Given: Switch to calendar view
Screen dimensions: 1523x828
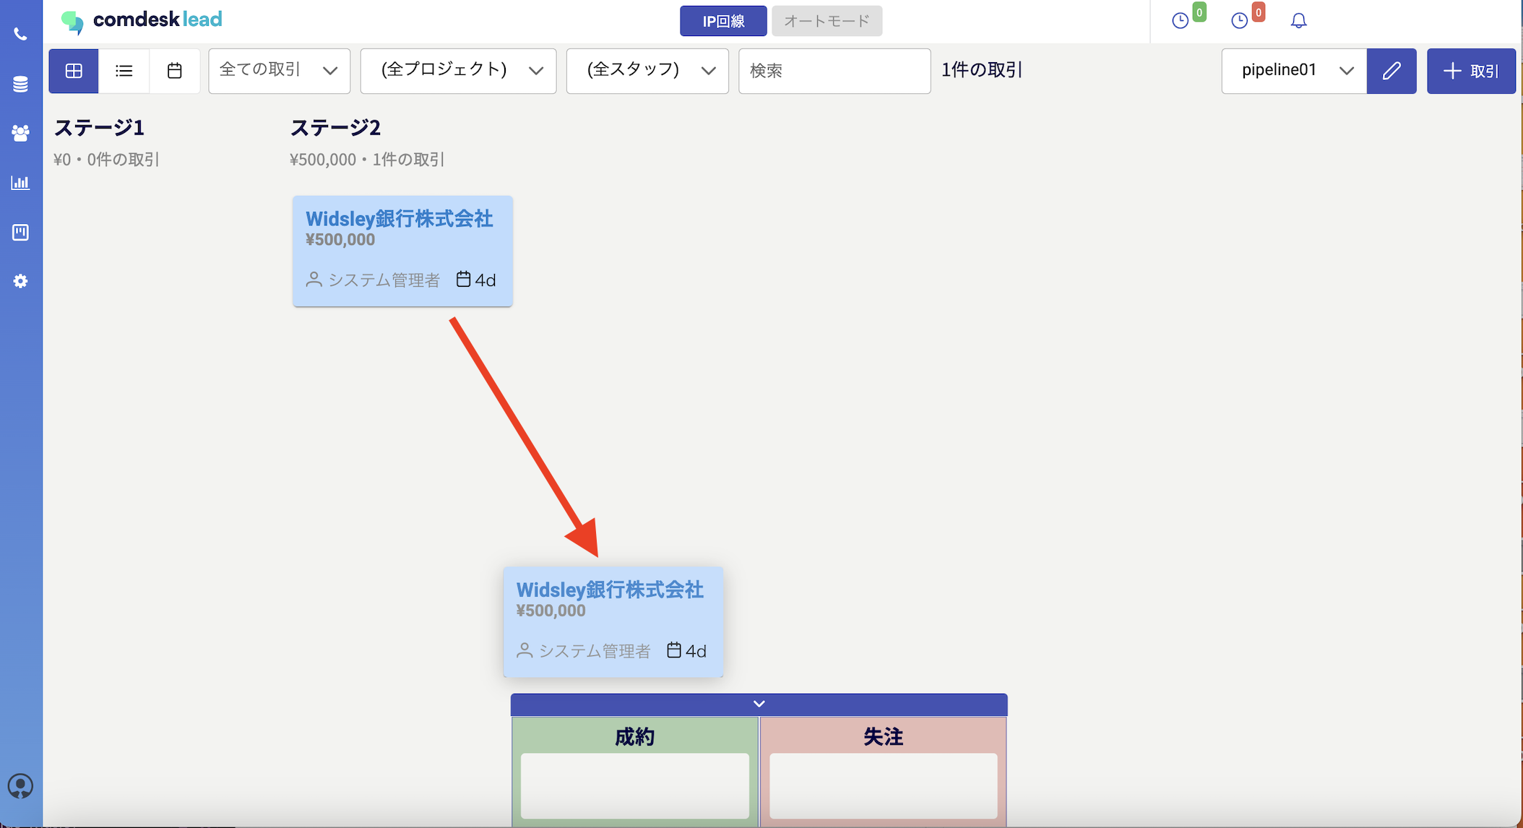Looking at the screenshot, I should click(x=175, y=71).
